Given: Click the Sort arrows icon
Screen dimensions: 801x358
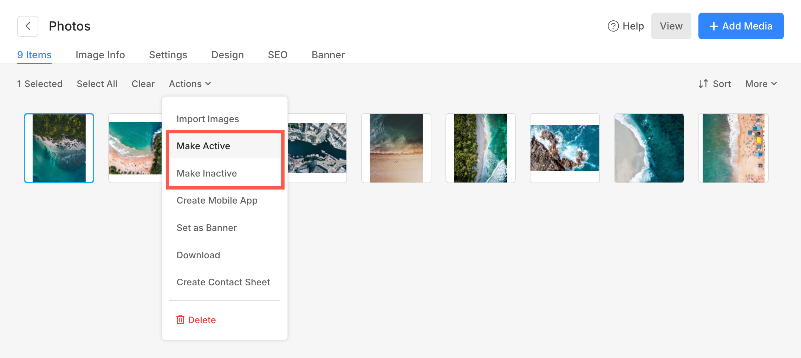Looking at the screenshot, I should [703, 84].
